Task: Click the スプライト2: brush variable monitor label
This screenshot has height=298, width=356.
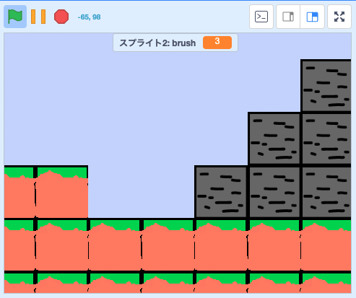Action: click(x=157, y=43)
